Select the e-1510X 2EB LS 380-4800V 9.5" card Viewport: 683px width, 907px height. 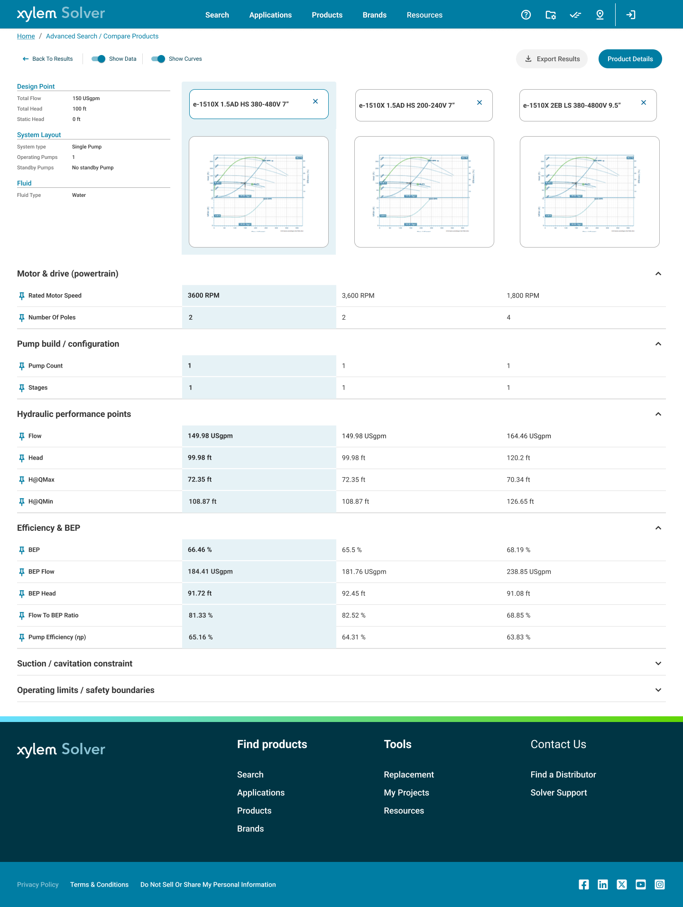(x=588, y=105)
